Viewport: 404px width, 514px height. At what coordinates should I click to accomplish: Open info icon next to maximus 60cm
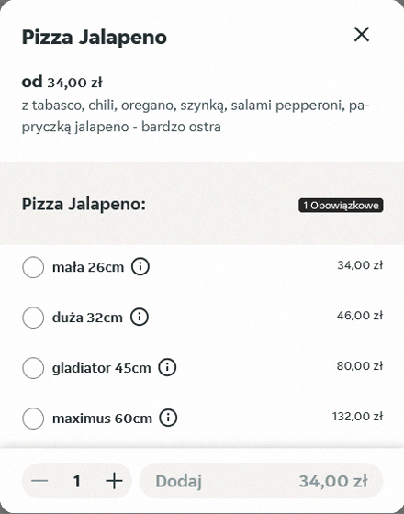point(168,418)
